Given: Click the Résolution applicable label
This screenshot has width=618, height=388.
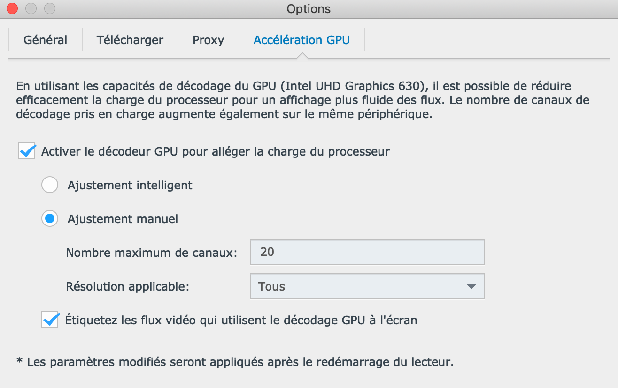Looking at the screenshot, I should (128, 287).
